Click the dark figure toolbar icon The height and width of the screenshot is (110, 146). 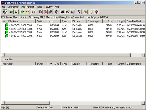coord(57,12)
